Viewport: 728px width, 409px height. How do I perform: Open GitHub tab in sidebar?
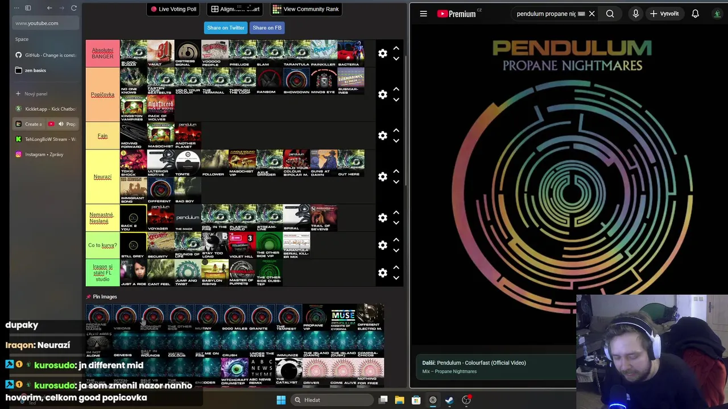tap(45, 55)
